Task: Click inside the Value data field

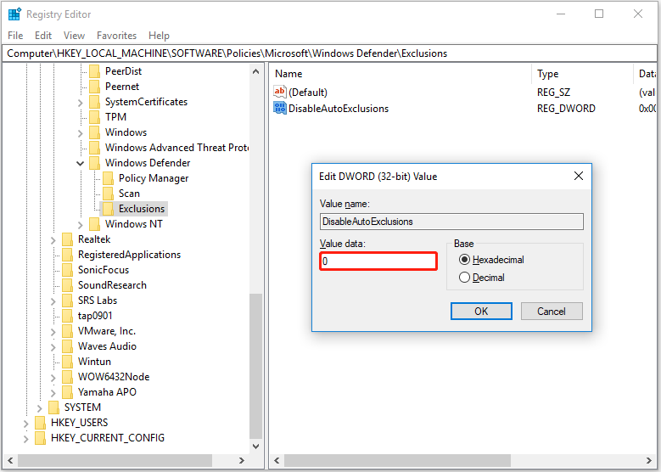Action: (378, 261)
